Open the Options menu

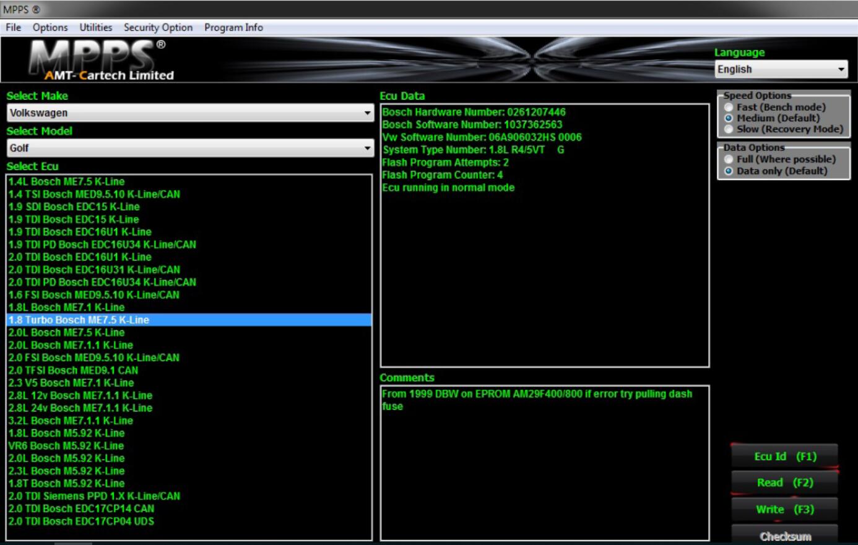coord(50,27)
